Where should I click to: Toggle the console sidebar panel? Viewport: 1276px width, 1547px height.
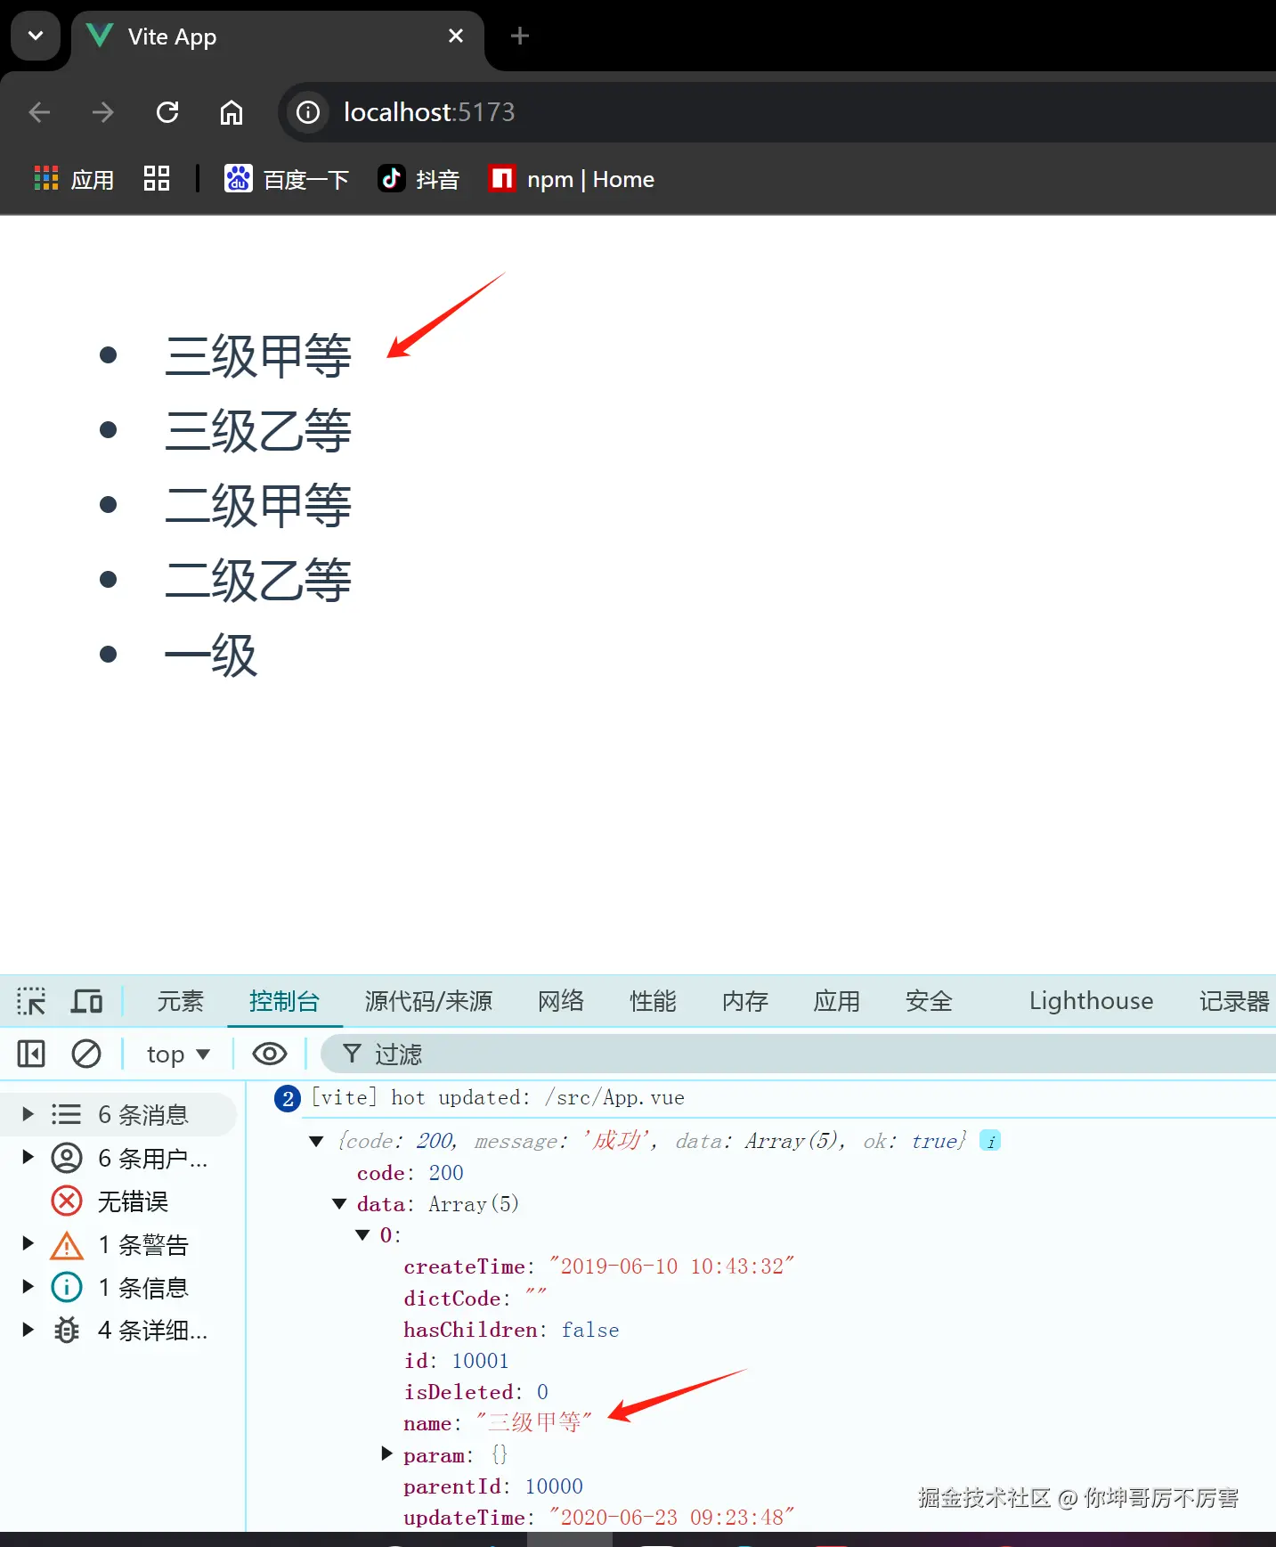point(31,1054)
